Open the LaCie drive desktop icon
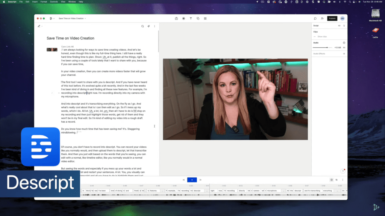Image resolution: width=385 pixels, height=216 pixels. click(376, 33)
